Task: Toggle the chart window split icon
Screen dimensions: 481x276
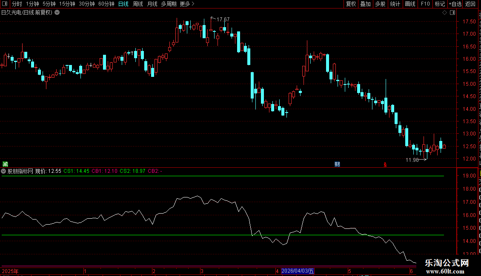Action: pyautogui.click(x=452, y=13)
